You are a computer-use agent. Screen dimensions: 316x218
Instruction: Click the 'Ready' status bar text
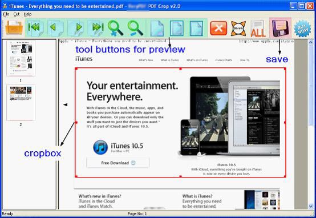coord(7,214)
